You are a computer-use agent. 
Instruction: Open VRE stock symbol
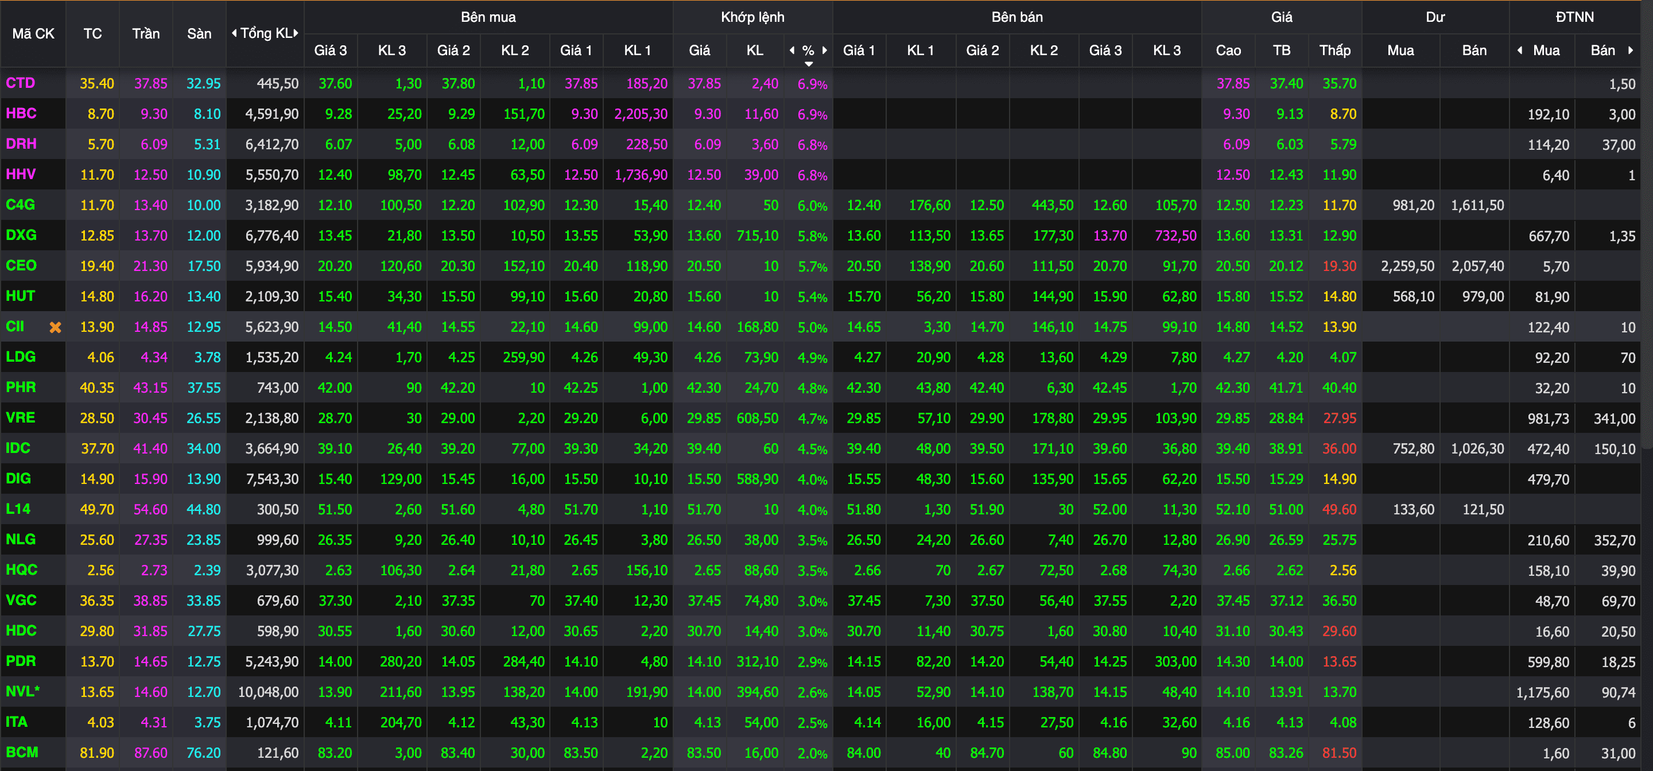tap(21, 418)
